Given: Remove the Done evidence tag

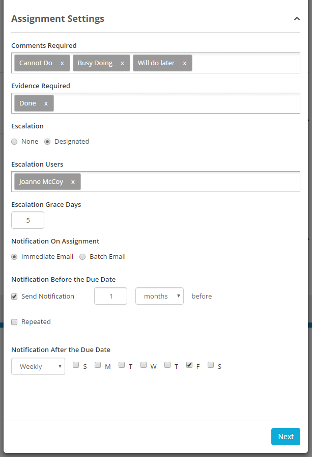Looking at the screenshot, I should [46, 103].
